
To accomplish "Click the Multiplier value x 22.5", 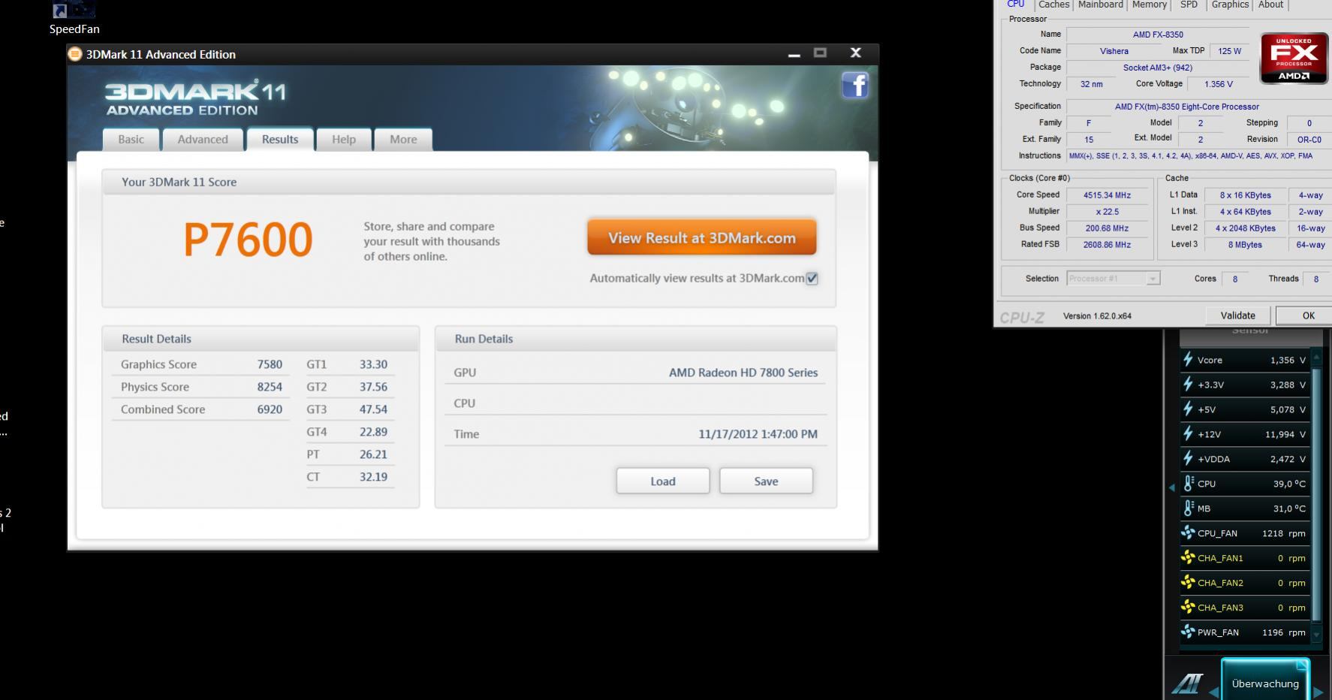I will 1107,212.
